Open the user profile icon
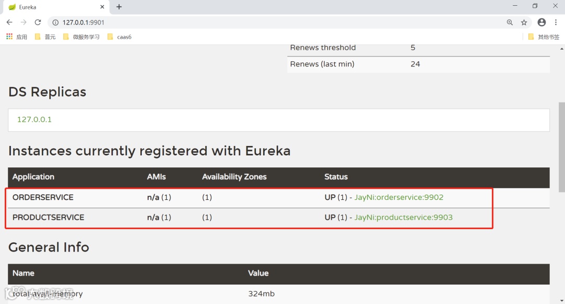565x304 pixels. coord(541,22)
